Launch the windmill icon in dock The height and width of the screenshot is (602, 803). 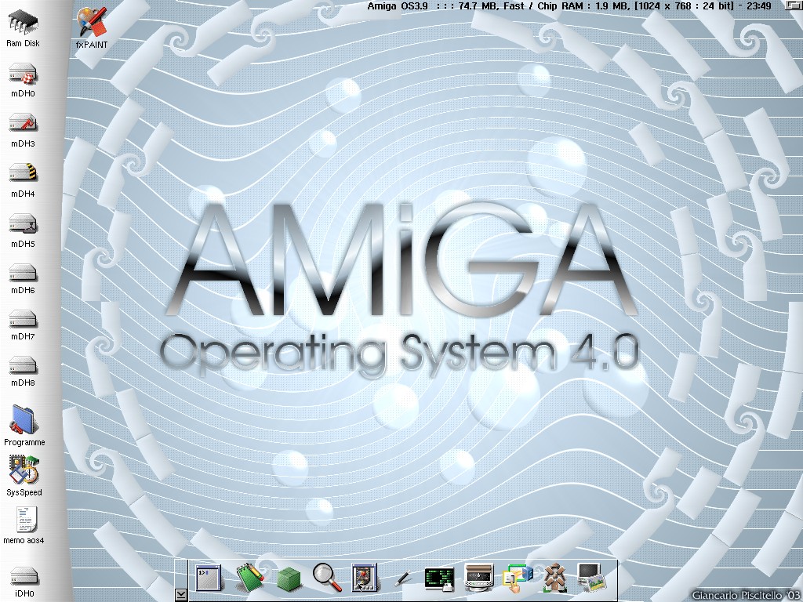click(555, 578)
